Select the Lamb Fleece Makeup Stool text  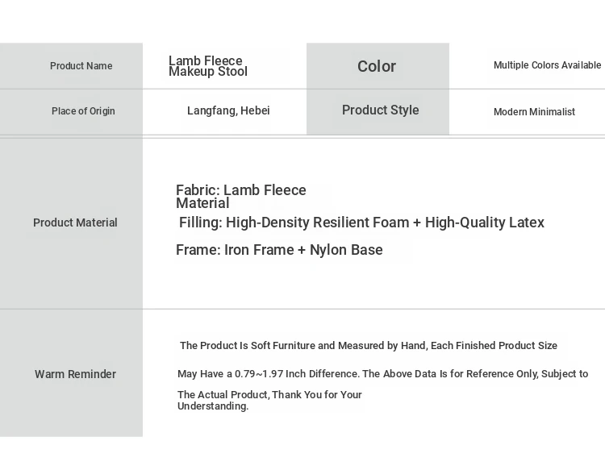tap(208, 66)
